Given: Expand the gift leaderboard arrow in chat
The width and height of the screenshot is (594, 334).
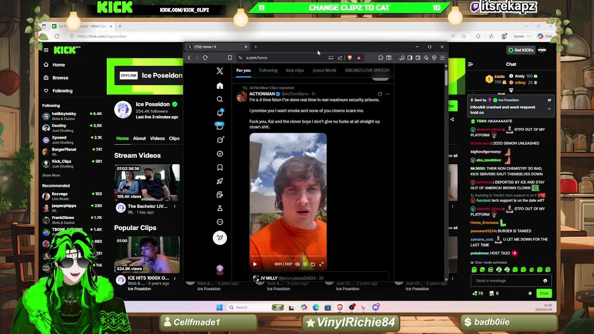Looking at the screenshot, I should coord(511,91).
